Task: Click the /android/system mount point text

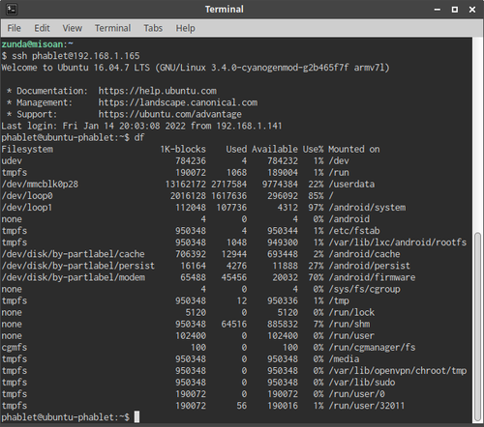Action: coord(367,208)
